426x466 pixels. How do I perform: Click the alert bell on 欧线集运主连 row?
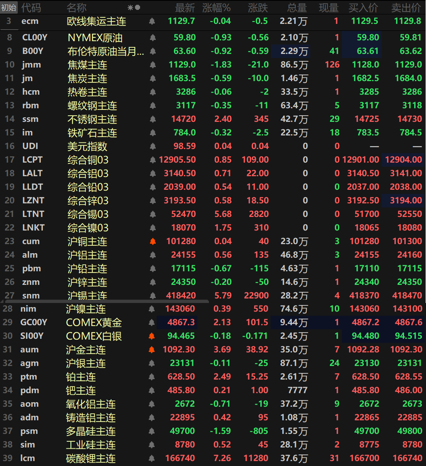point(152,21)
